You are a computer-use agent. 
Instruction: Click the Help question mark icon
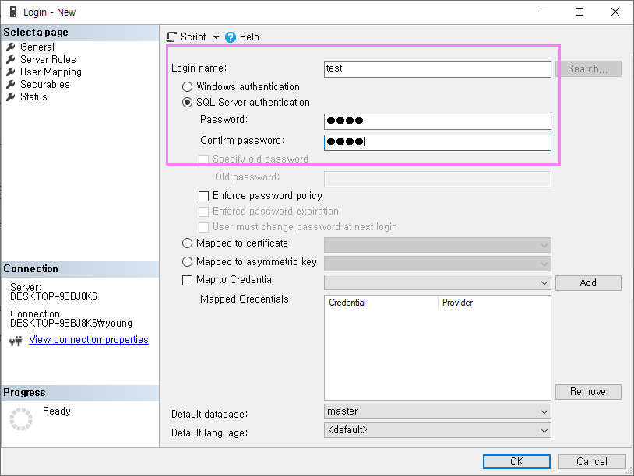231,37
